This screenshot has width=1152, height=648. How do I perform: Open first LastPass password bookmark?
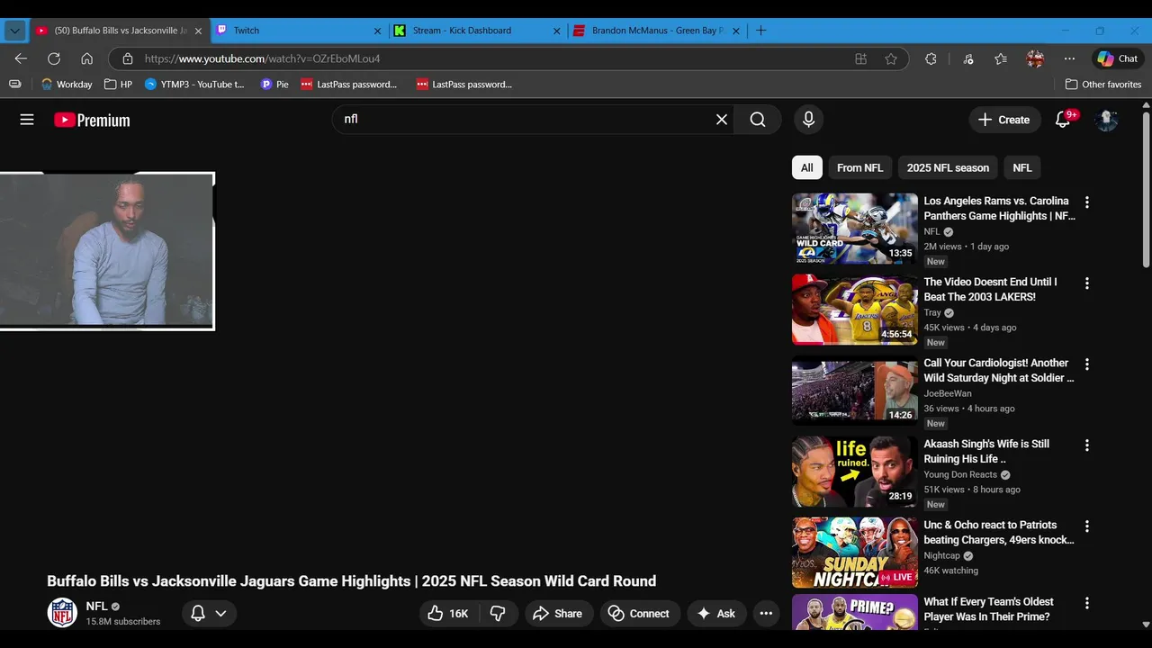click(x=349, y=85)
